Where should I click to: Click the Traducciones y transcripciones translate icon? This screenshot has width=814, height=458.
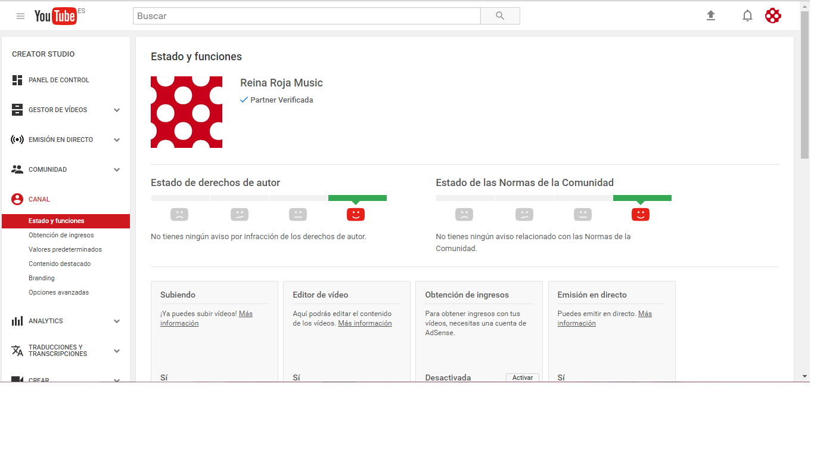click(x=17, y=351)
